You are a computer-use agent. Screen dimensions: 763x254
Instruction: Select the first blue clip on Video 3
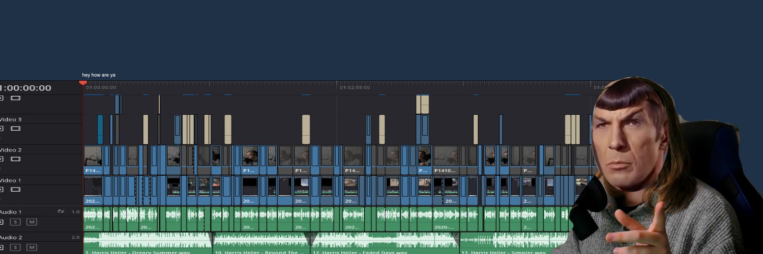[x=100, y=130]
